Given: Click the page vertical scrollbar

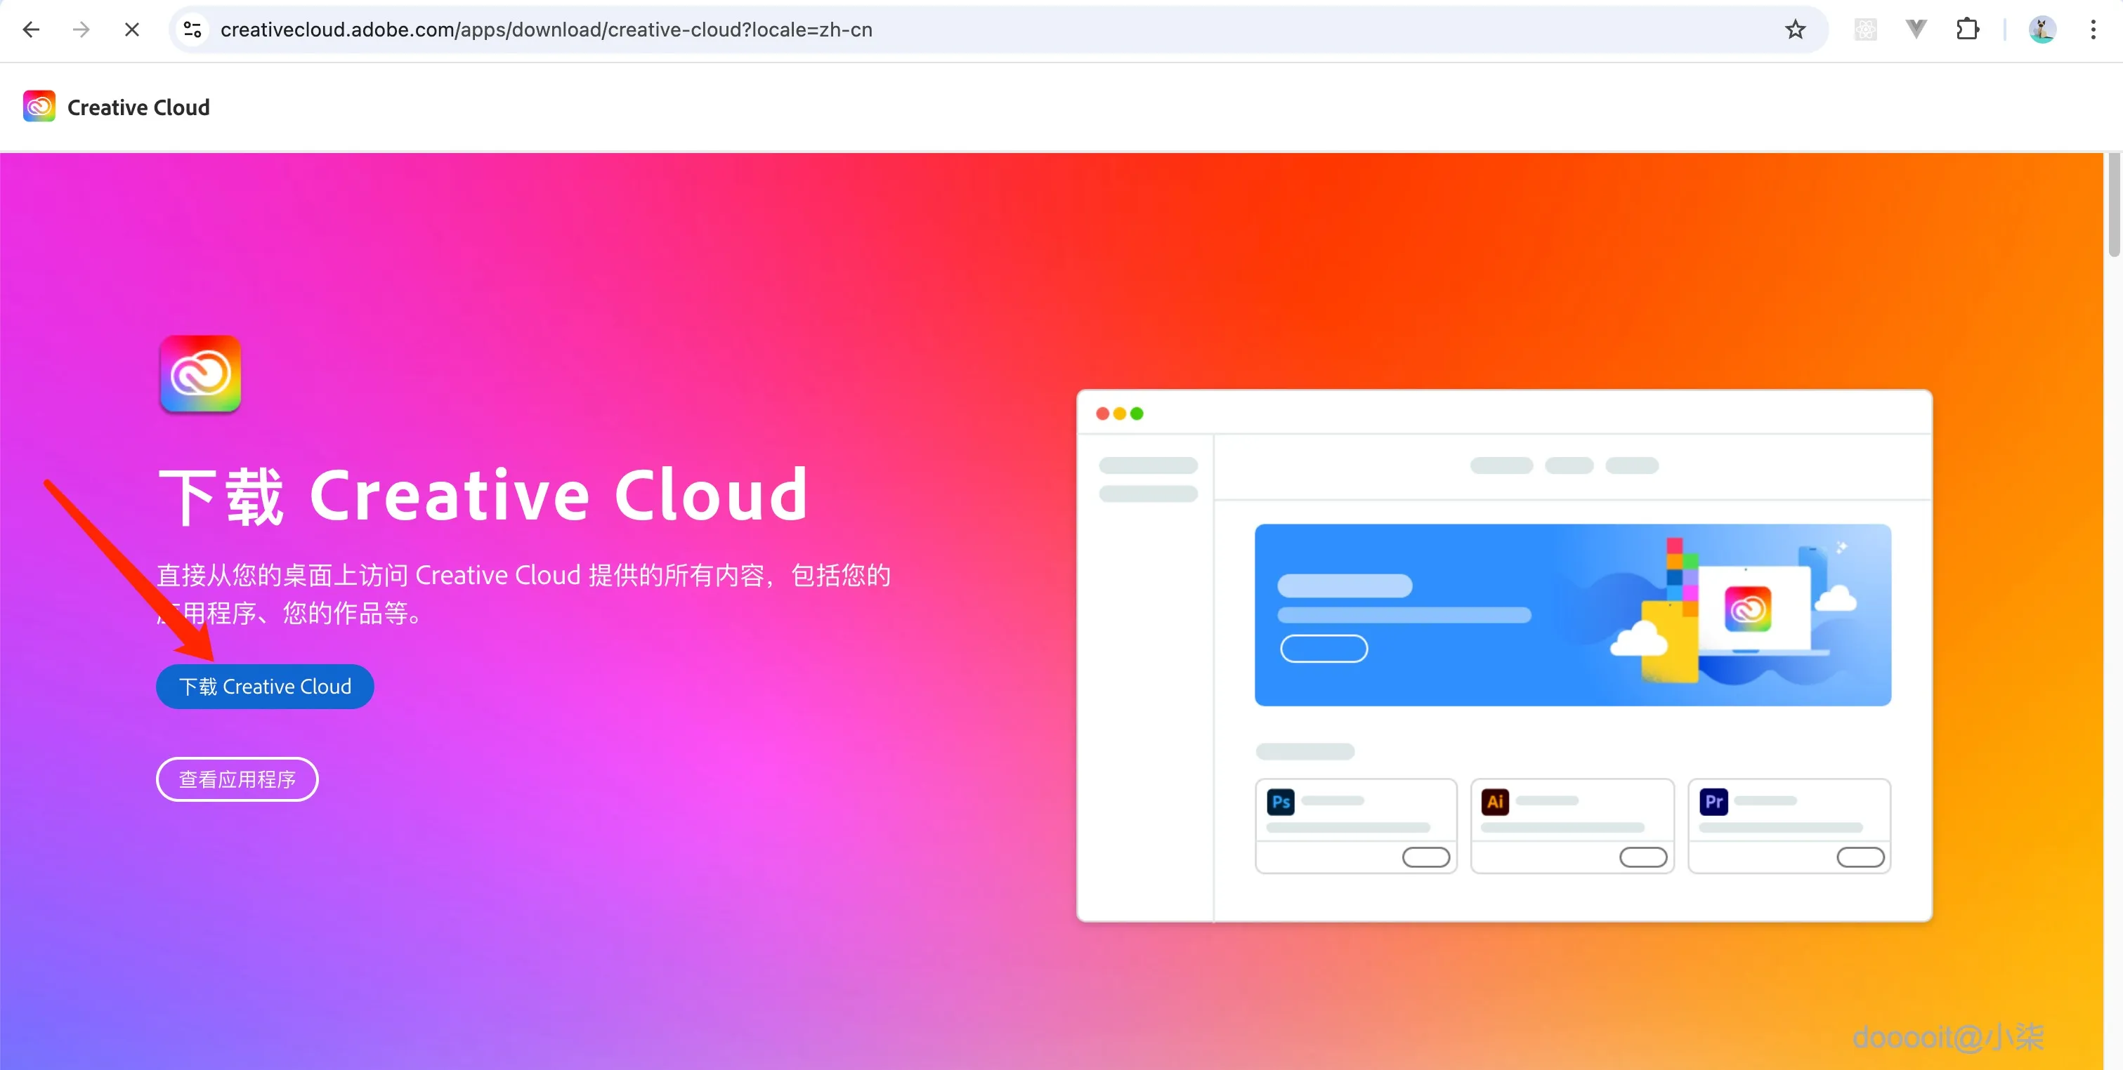Looking at the screenshot, I should [2113, 206].
